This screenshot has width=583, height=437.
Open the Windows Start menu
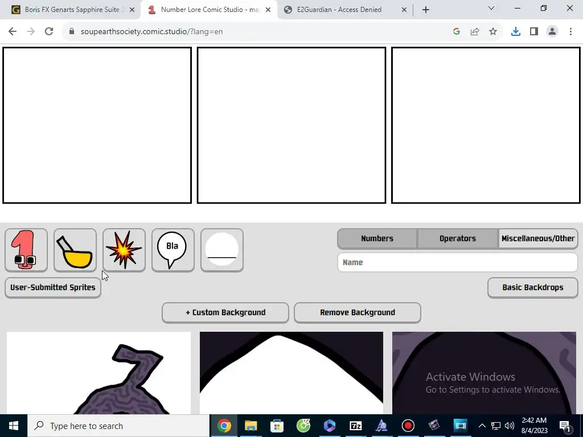(x=14, y=426)
